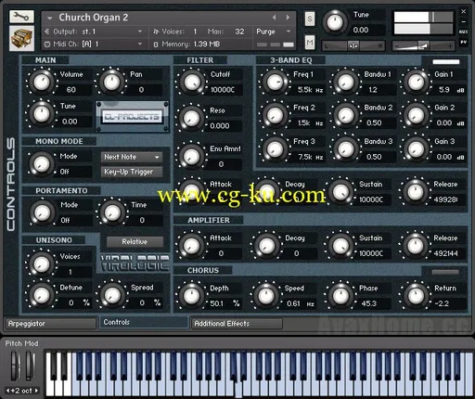Image resolution: width=475 pixels, height=399 pixels.
Task: Click the Freq 1 EQ knob
Action: click(x=275, y=82)
